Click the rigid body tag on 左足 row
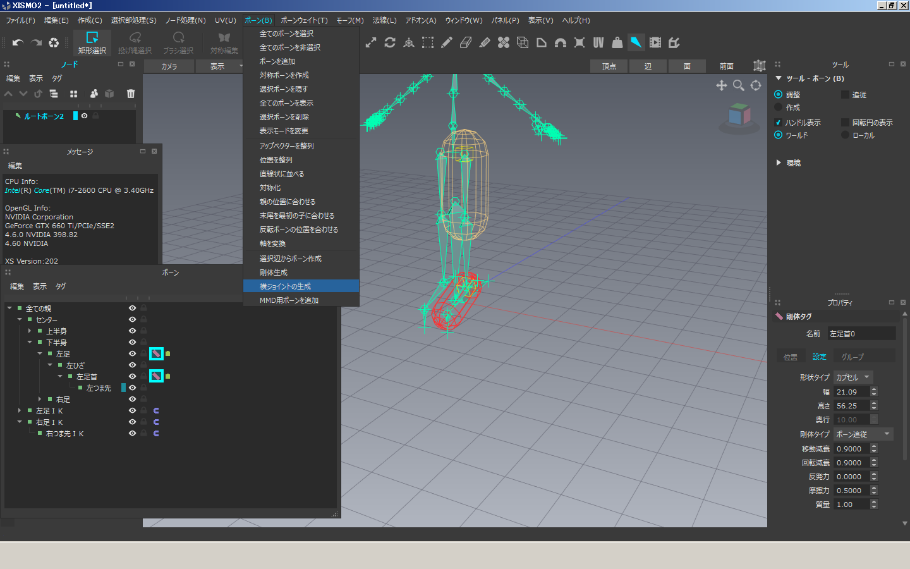 point(156,353)
